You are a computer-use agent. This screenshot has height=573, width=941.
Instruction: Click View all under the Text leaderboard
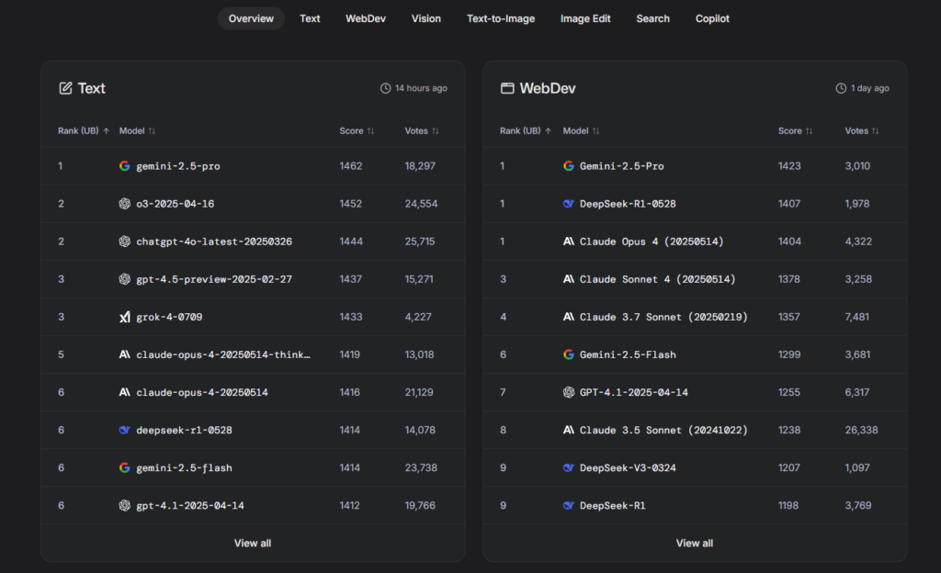[253, 543]
